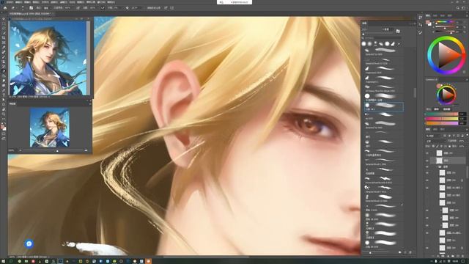
Task: Open the brush mode dropdown in options bar
Action: point(48,8)
